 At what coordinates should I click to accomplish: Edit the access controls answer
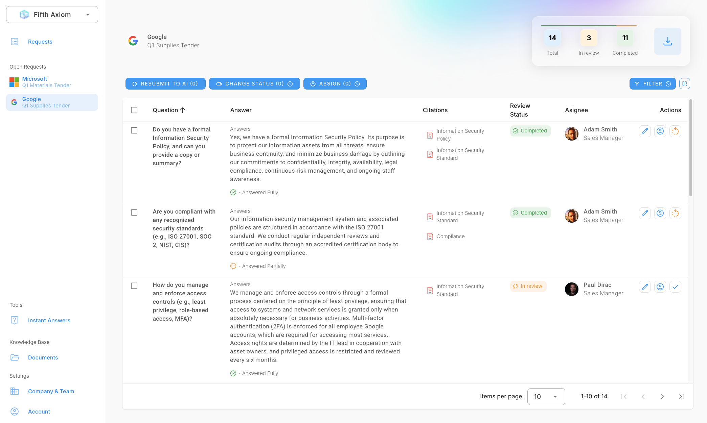(645, 287)
